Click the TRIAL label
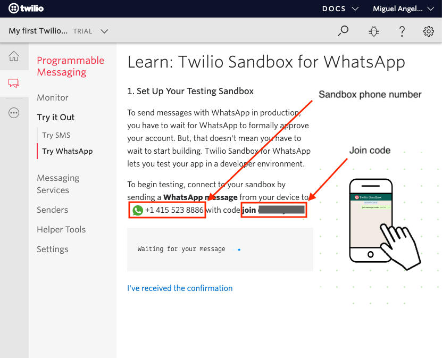442x358 pixels. tap(82, 31)
